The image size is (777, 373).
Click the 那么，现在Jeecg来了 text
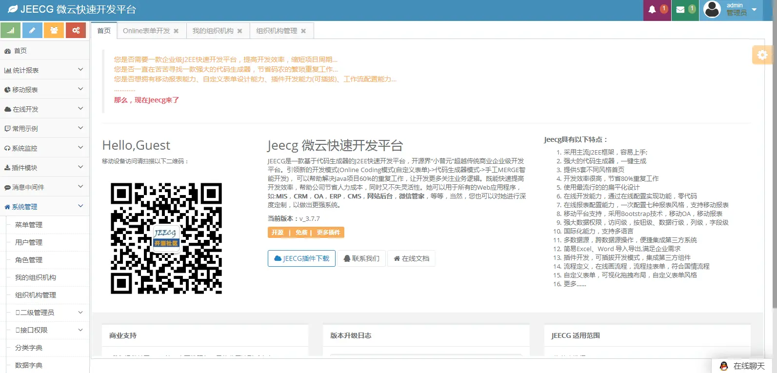tap(146, 100)
